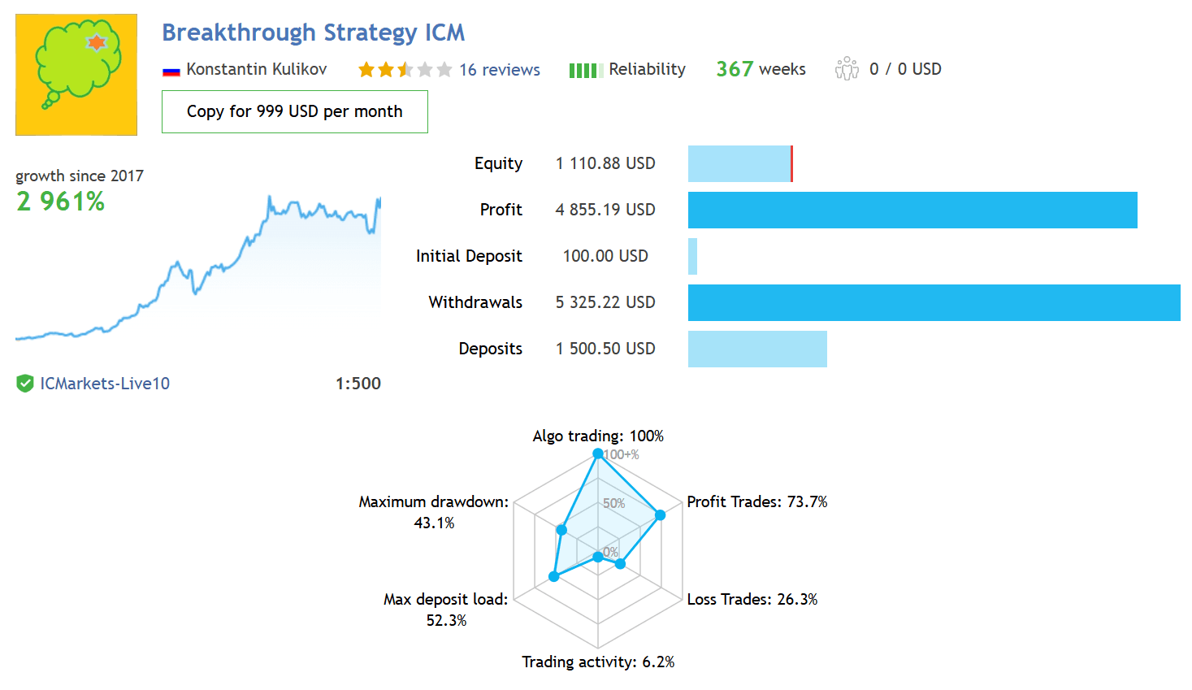The height and width of the screenshot is (690, 1192).
Task: Click the green thought-bubble signal avatar
Action: tap(76, 74)
